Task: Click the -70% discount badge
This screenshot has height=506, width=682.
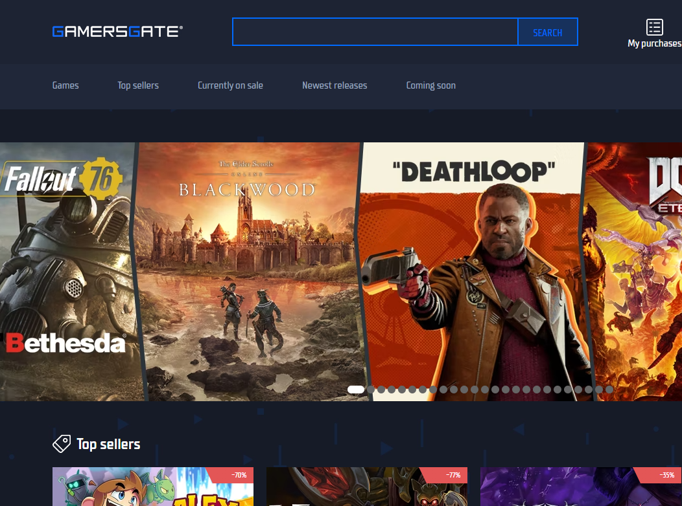Action: pos(239,475)
